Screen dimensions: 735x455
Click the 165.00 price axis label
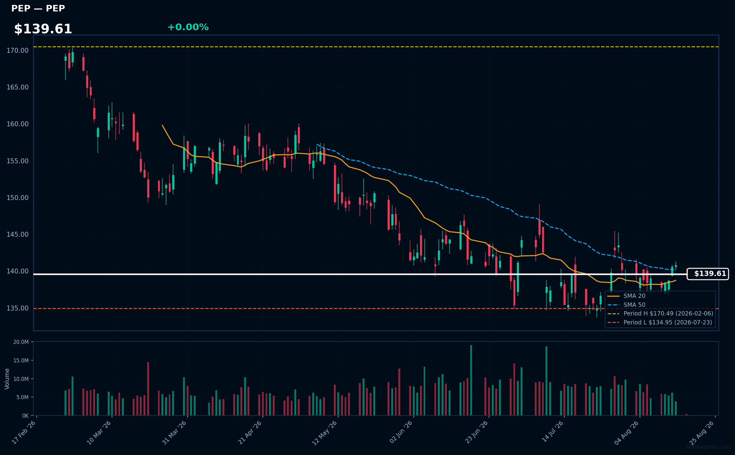[x=18, y=87]
